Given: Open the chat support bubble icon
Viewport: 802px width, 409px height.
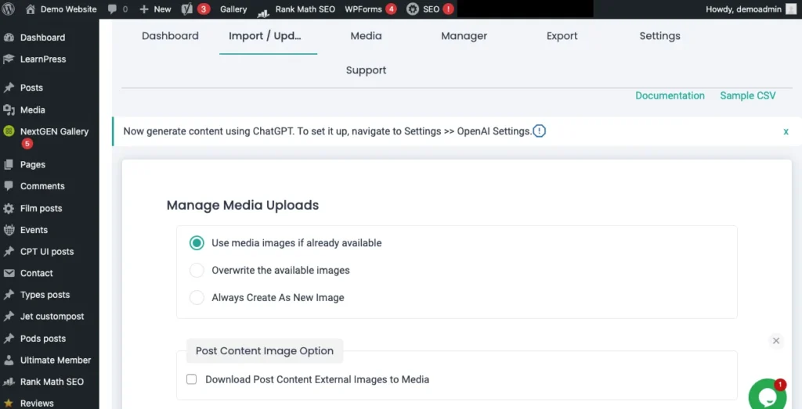Looking at the screenshot, I should [767, 396].
